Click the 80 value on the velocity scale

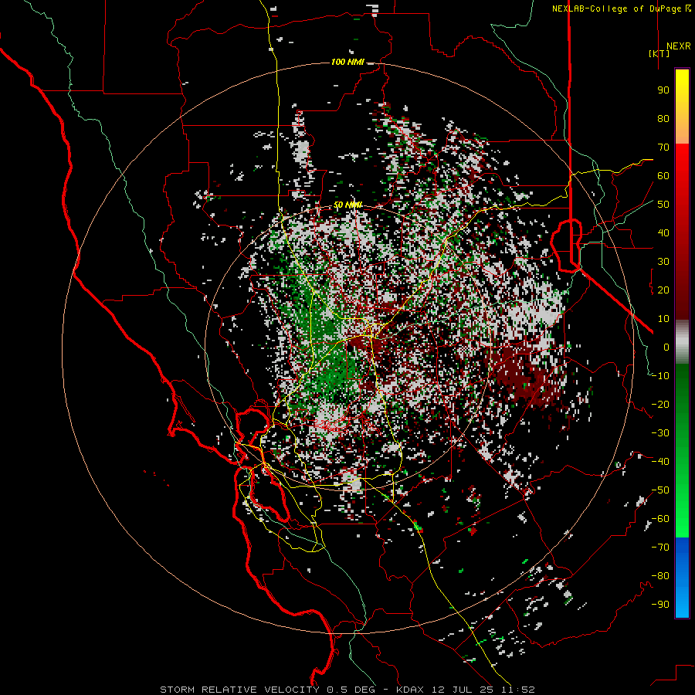663,119
